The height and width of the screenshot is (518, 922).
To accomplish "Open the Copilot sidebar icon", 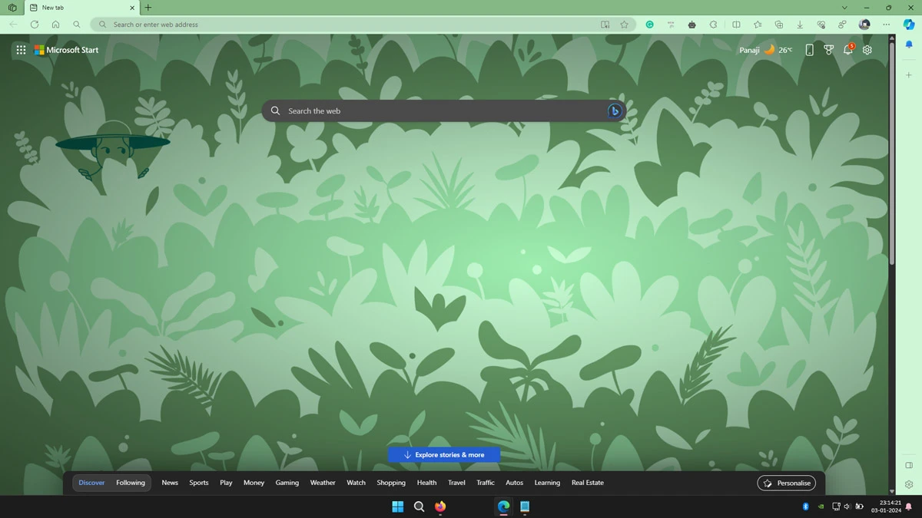I will pyautogui.click(x=909, y=25).
